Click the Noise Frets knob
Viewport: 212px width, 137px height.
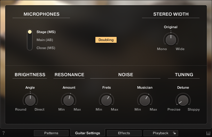tap(107, 100)
